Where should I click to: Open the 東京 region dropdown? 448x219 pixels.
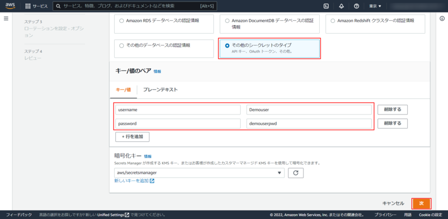[375, 6]
